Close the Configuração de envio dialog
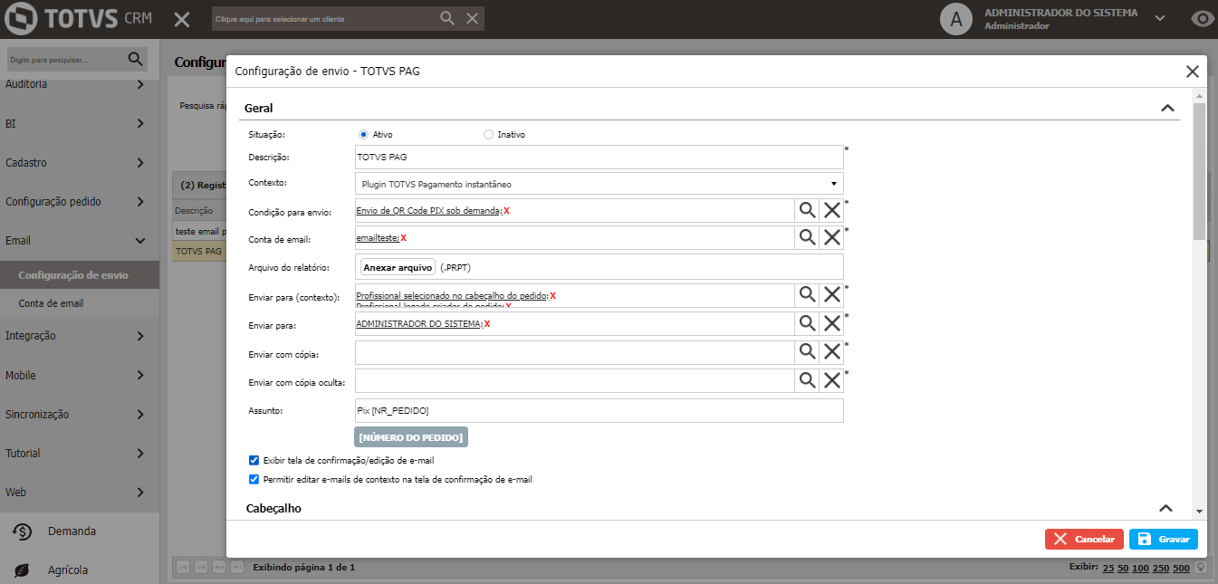This screenshot has height=584, width=1218. click(x=1193, y=72)
